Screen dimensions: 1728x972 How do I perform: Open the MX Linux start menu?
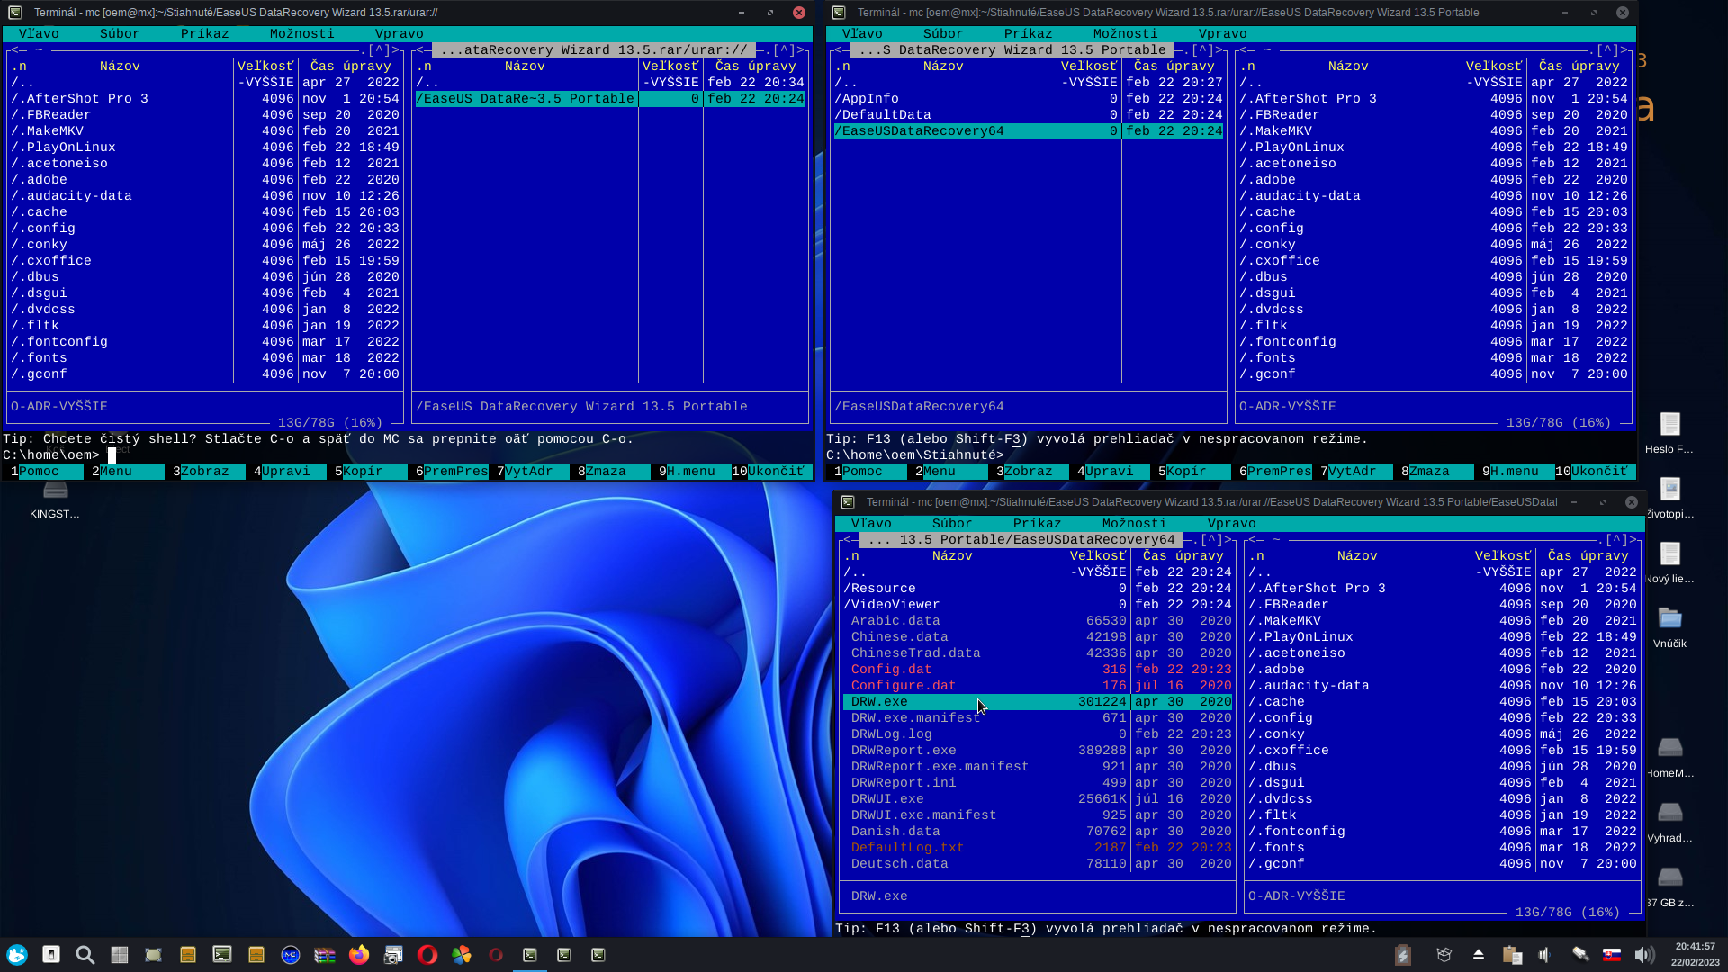pyautogui.click(x=17, y=955)
